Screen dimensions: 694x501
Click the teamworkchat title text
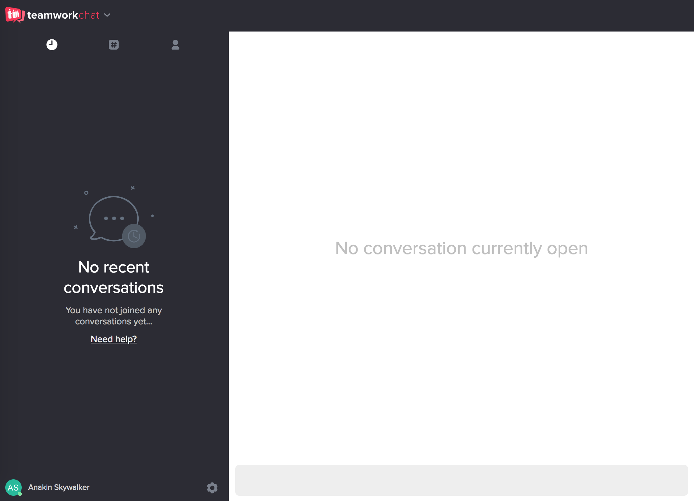[63, 15]
